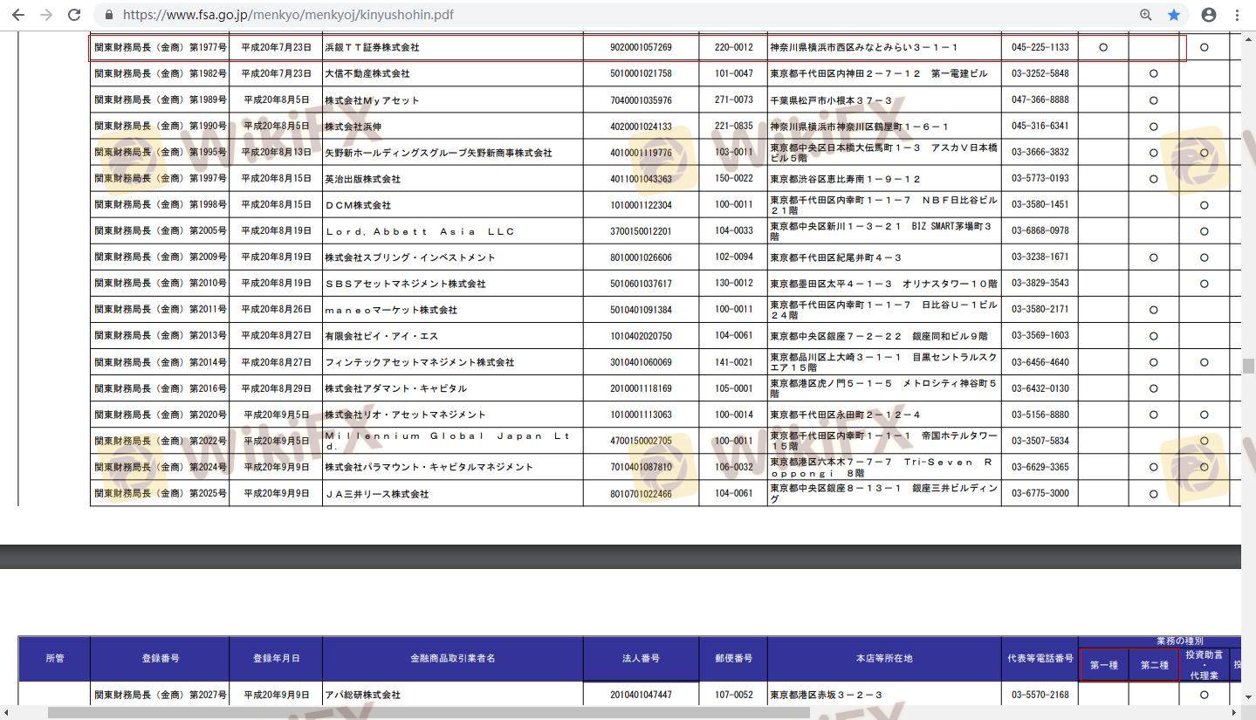Click the blue bookmark star
The width and height of the screenshot is (1256, 720).
point(1174,15)
